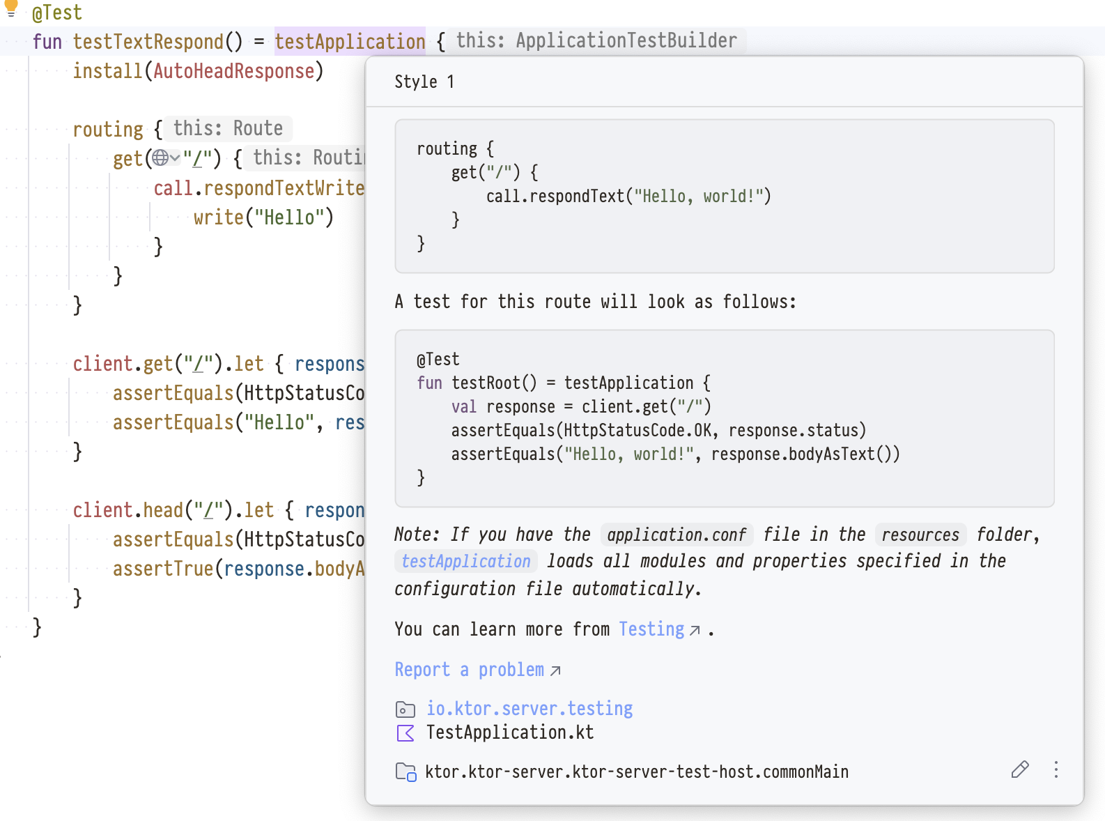Click the Kotlin file icon beside TestApplication.kt
The image size is (1105, 821).
(405, 733)
